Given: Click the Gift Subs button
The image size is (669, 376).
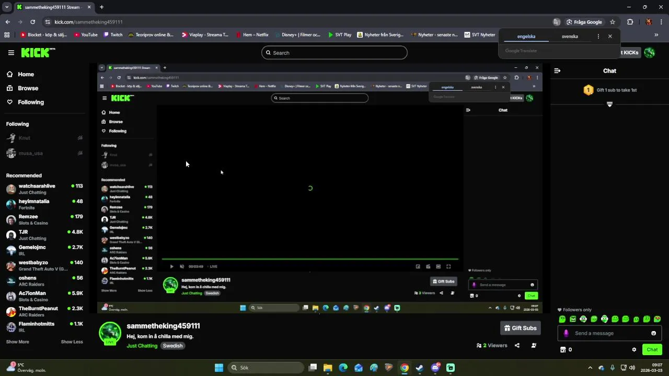Looking at the screenshot, I should coord(521,328).
